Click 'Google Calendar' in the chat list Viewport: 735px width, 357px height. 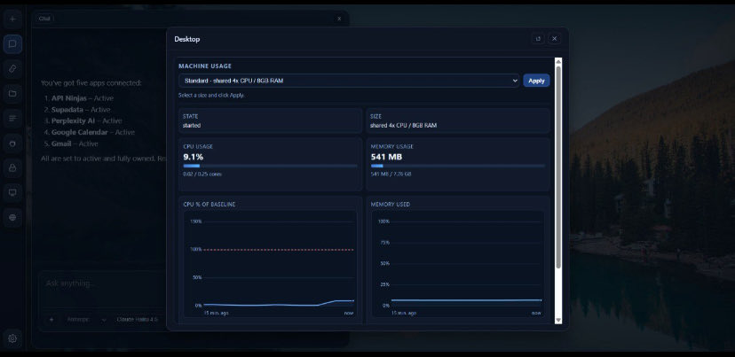(80, 132)
